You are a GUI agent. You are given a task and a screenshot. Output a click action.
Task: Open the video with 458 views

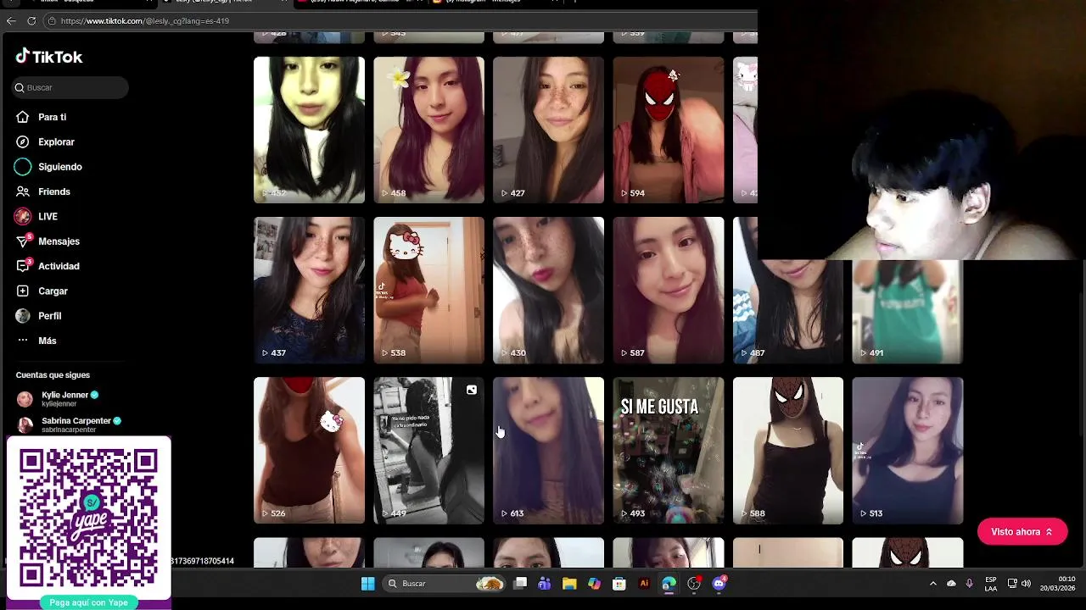(428, 130)
